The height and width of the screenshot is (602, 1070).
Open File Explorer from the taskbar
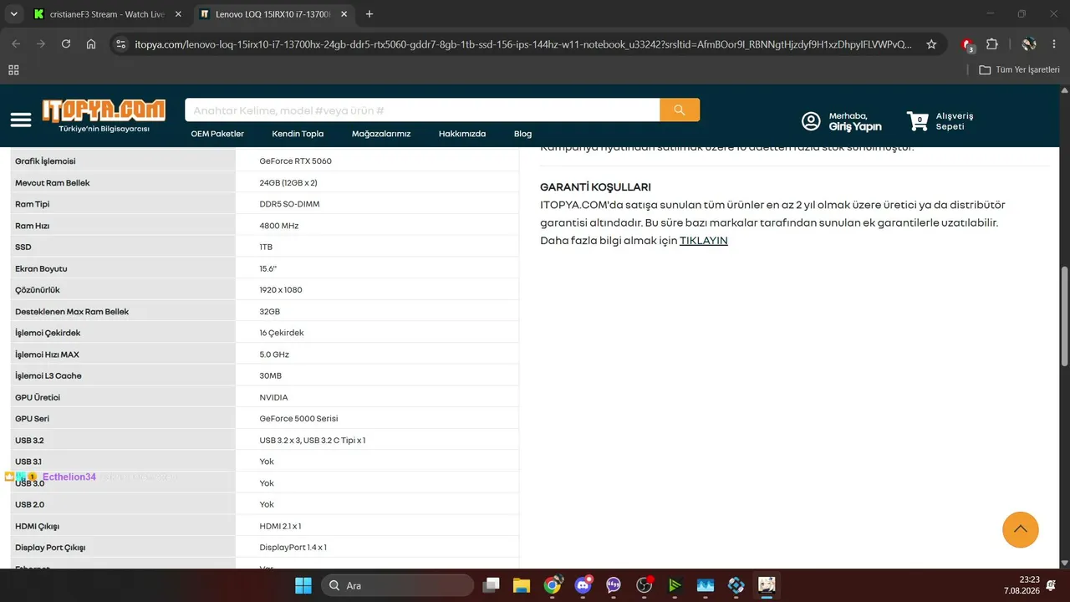(x=522, y=585)
